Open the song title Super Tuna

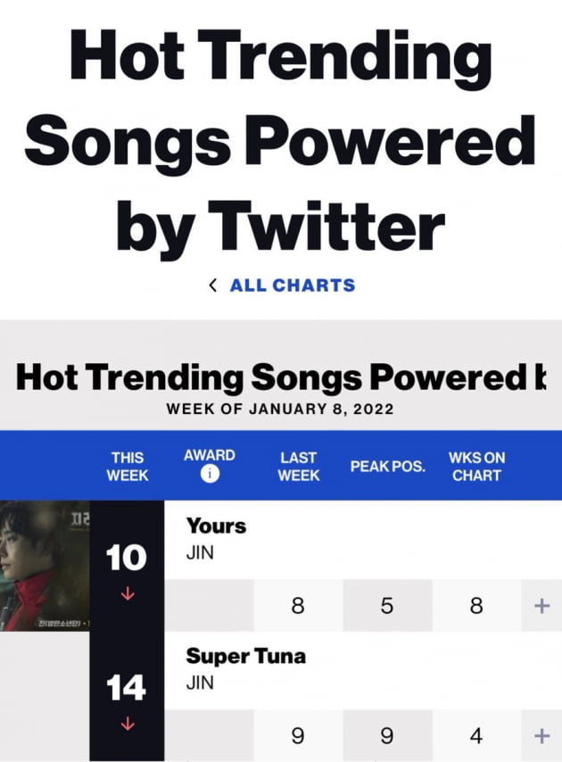(246, 656)
